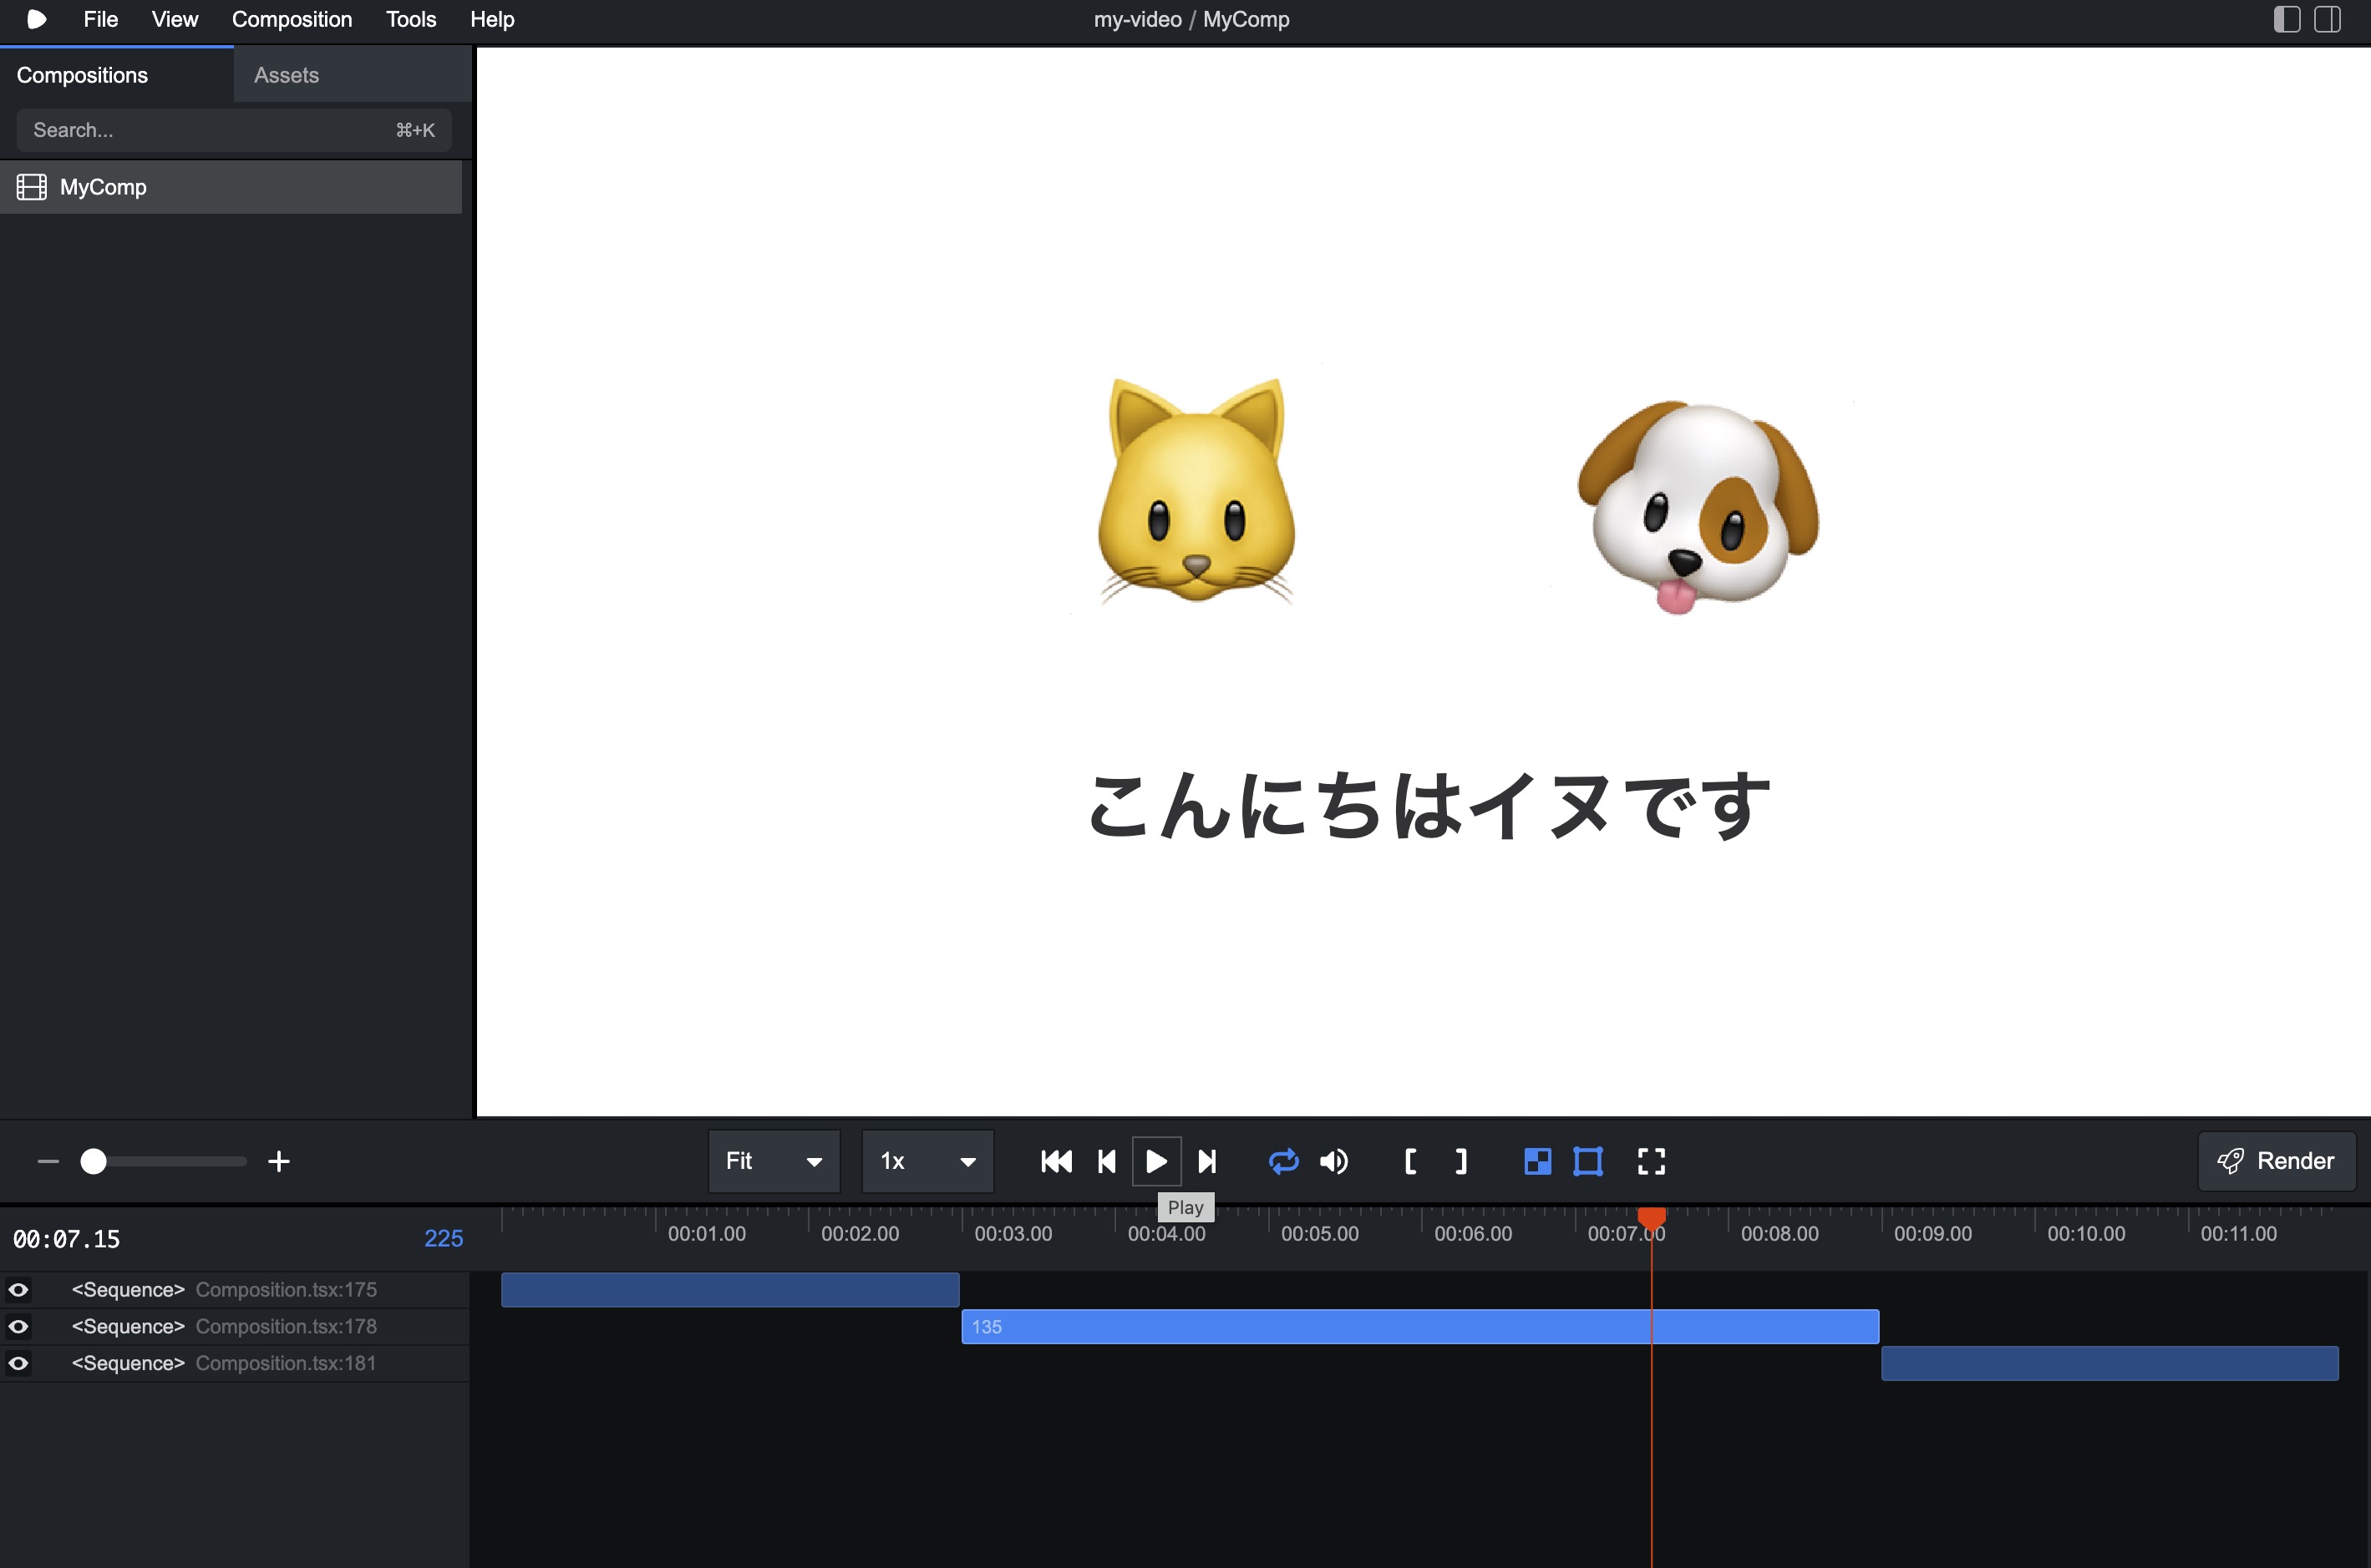Seek to 00:09.00 on the ruler

coord(1933,1234)
